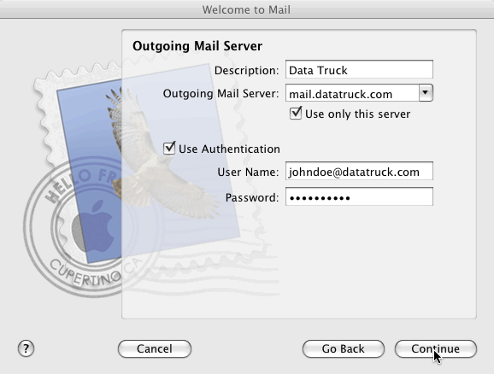The image size is (494, 374).
Task: Cancel the mail account setup
Action: [x=155, y=349]
